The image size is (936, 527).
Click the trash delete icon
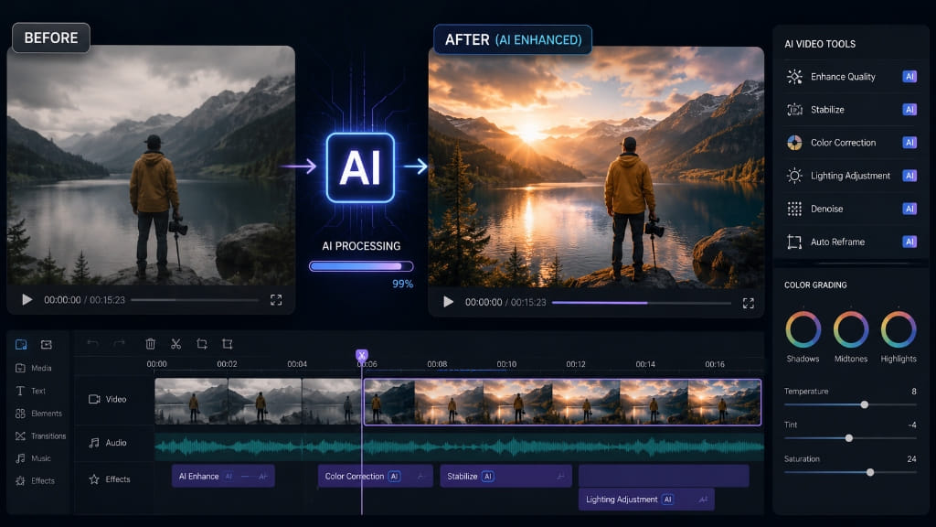[x=151, y=344]
